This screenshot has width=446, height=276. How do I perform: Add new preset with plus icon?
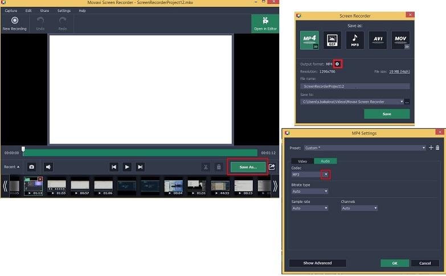click(431, 148)
